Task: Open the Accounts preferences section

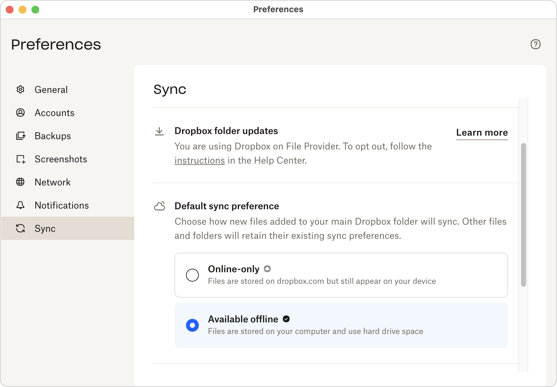Action: click(x=54, y=113)
